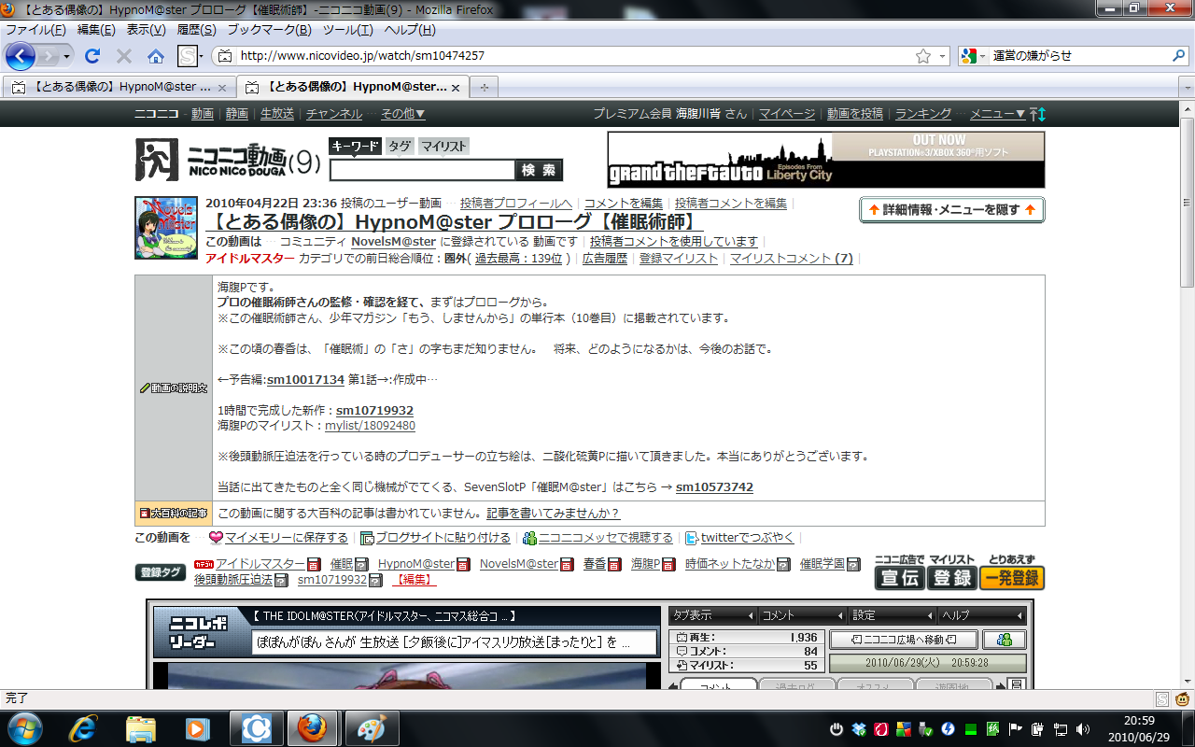Switch search mode to マイリスト
The height and width of the screenshot is (747, 1195).
443,146
